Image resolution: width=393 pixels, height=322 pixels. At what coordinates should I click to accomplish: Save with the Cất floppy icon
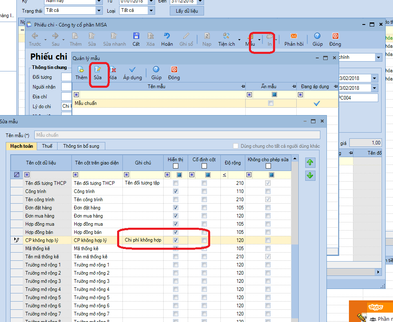136,36
